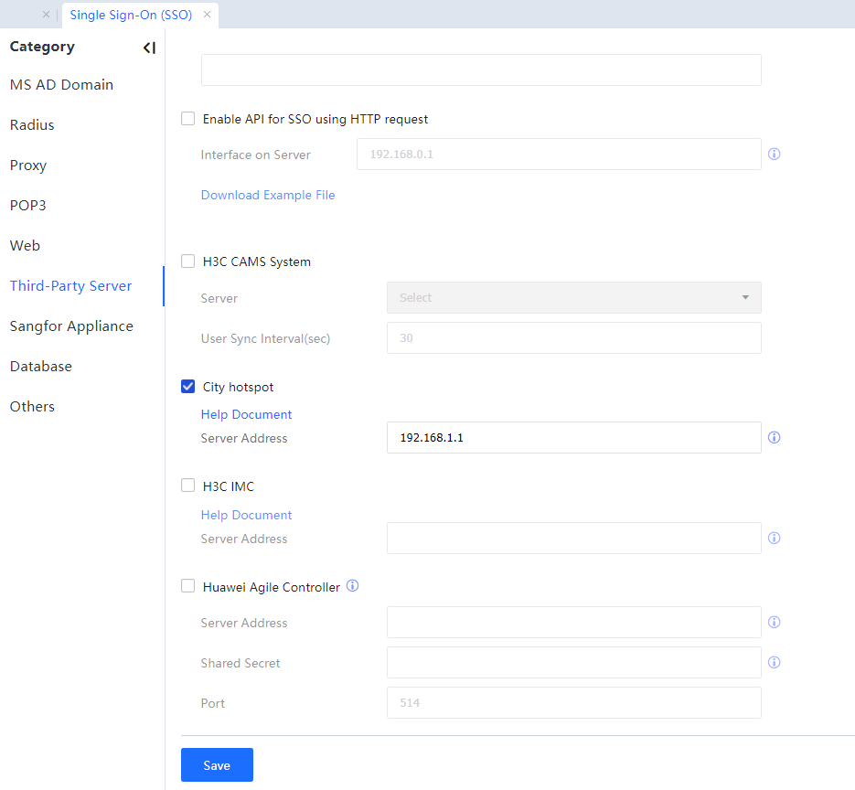Open the Sangfor Appliance category
This screenshot has height=790, width=855.
click(x=71, y=326)
